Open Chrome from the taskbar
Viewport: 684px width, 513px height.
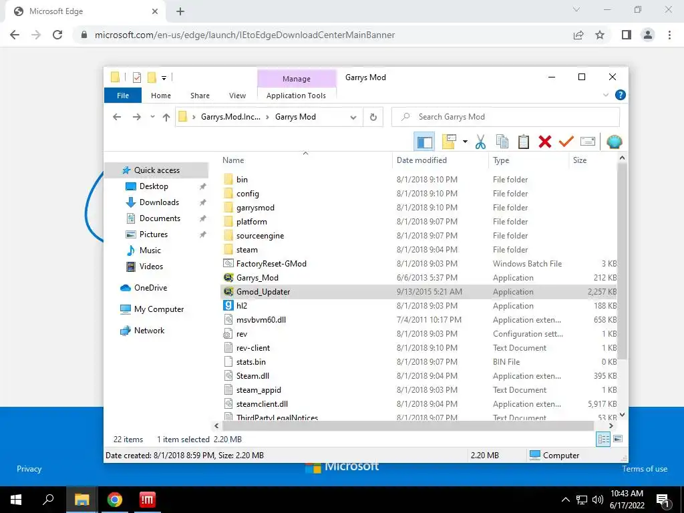115,500
